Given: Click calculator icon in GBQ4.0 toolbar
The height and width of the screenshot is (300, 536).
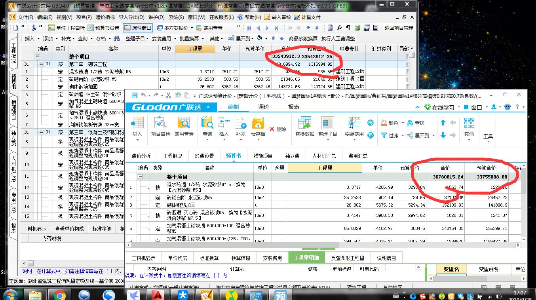Looking at the screenshot, I should pos(330,28).
